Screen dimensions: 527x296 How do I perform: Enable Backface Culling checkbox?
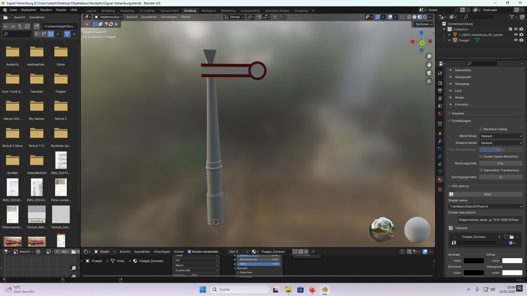click(x=481, y=129)
